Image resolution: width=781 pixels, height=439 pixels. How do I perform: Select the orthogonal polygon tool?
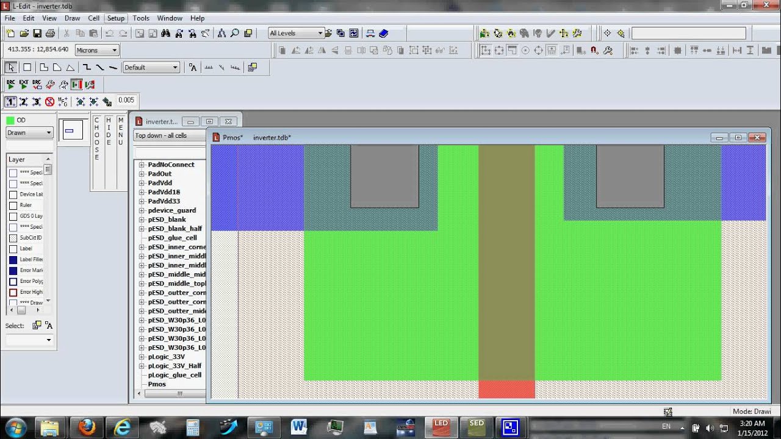click(43, 67)
